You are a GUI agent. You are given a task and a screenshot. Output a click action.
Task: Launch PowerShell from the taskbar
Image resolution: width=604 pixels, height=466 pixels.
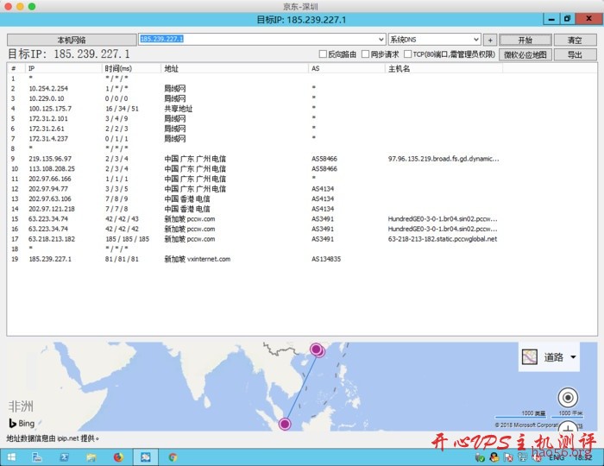tap(65, 456)
